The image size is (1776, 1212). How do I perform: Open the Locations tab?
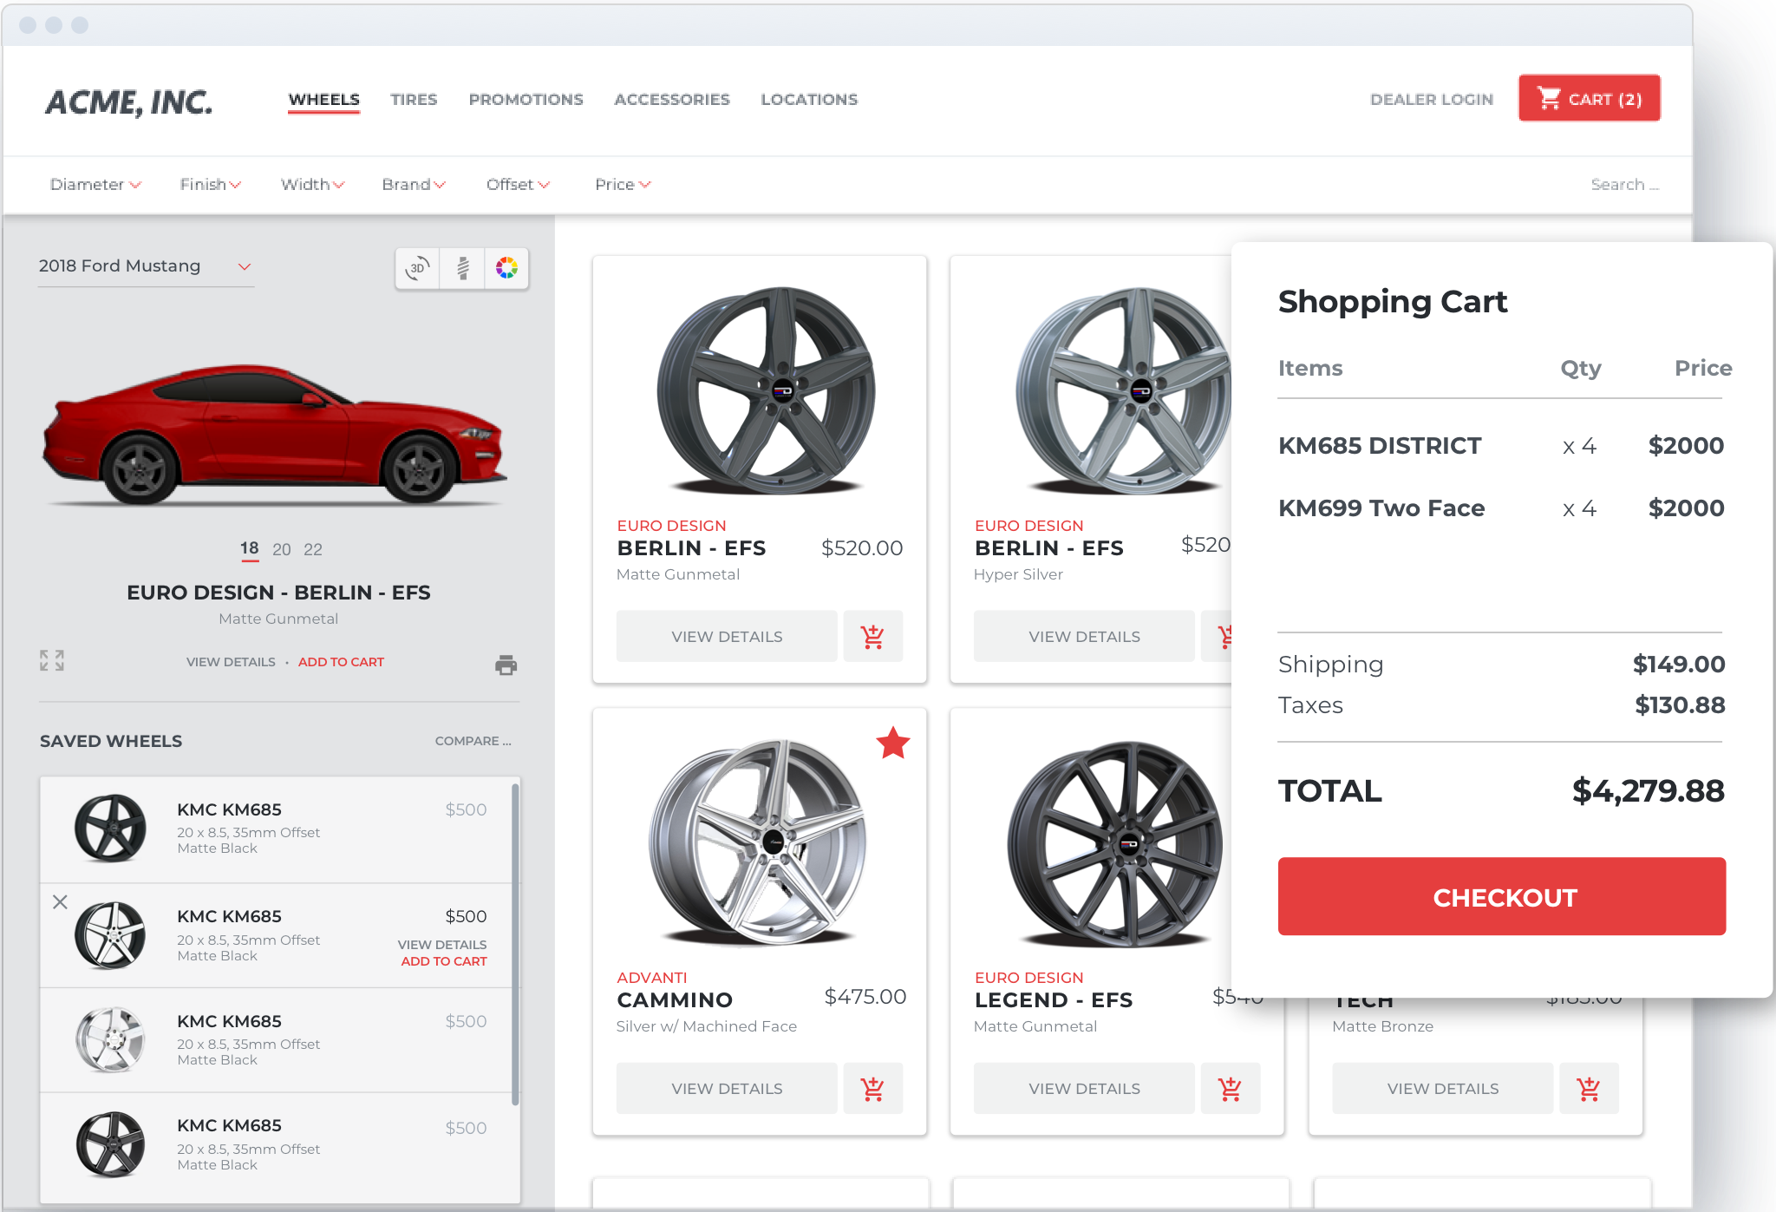[x=809, y=100]
